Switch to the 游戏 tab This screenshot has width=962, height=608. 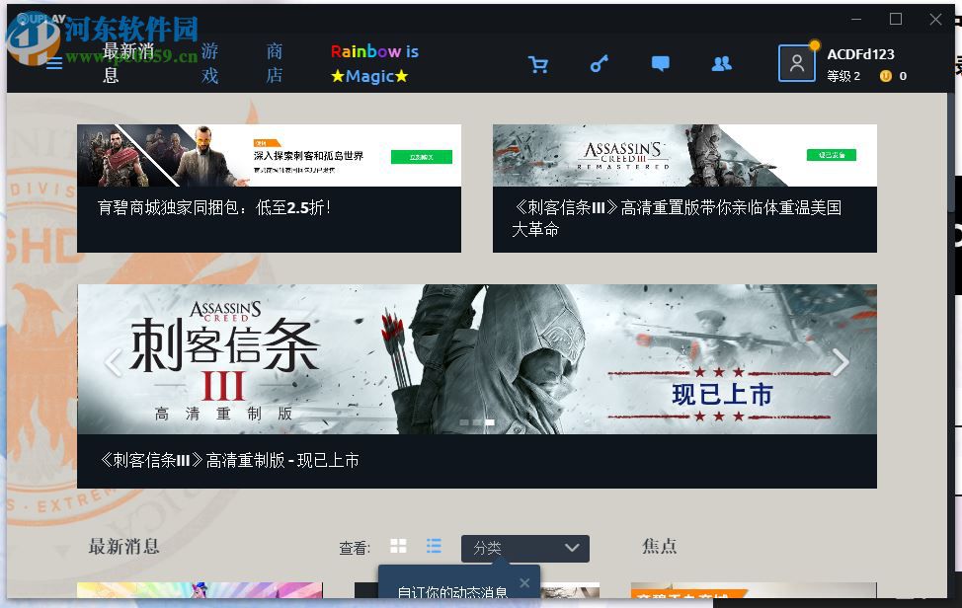208,63
